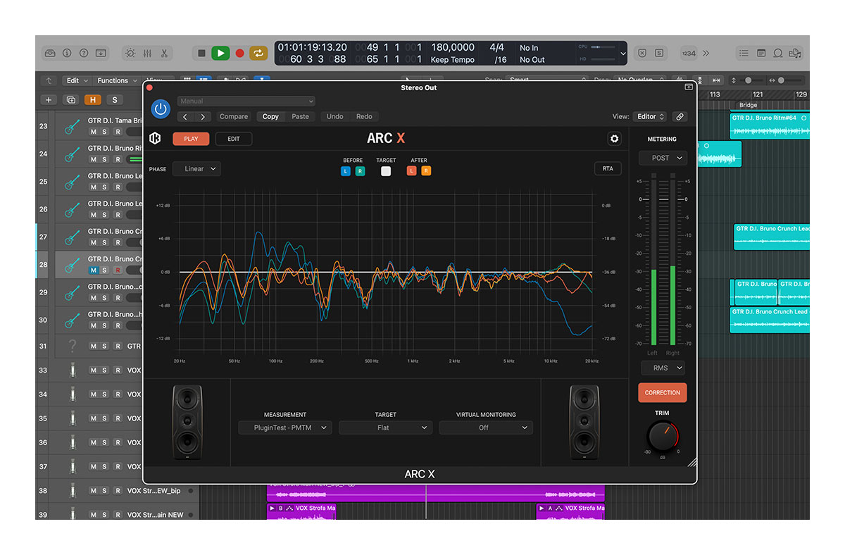Open the Mixer faders icon
This screenshot has height=555, width=845.
[x=147, y=53]
